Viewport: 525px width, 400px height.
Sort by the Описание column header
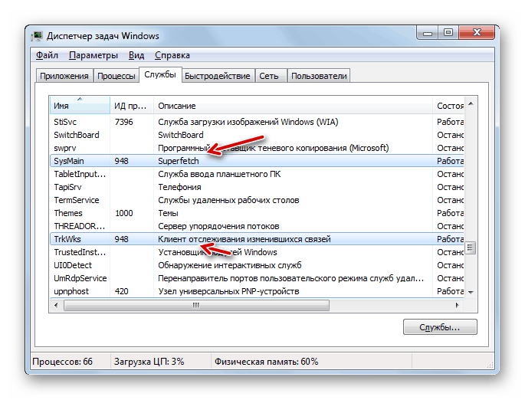point(293,106)
